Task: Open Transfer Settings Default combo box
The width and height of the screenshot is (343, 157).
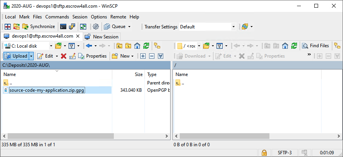Action: pyautogui.click(x=208, y=27)
